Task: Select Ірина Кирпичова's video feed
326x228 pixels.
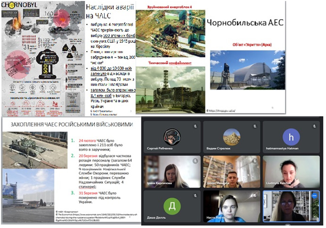Action: coord(172,171)
